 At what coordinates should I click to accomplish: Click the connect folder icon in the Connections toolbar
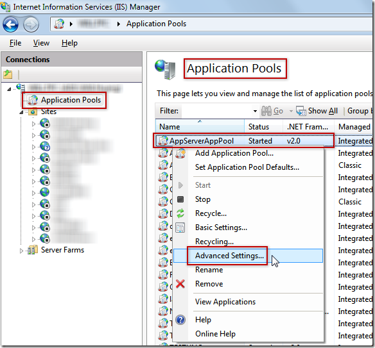[x=8, y=74]
